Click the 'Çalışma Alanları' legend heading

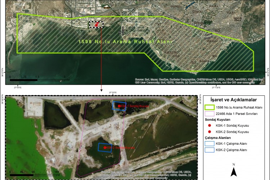(x=218, y=138)
